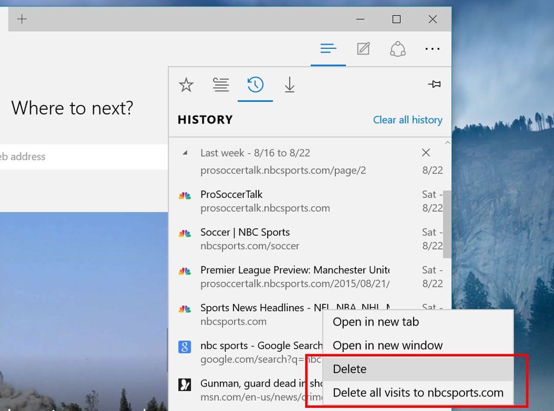The image size is (554, 411).
Task: Choose Delete from context menu
Action: click(418, 369)
